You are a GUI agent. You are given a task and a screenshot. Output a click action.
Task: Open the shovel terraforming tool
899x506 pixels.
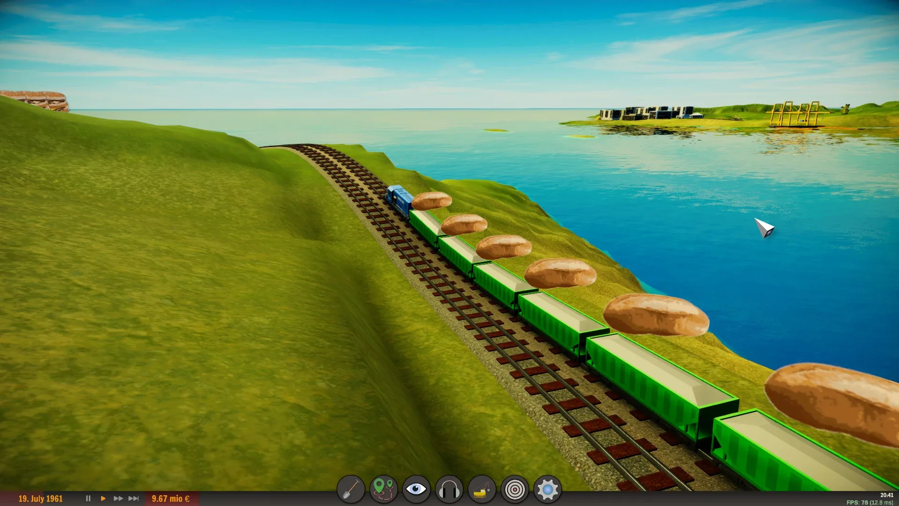click(x=351, y=490)
